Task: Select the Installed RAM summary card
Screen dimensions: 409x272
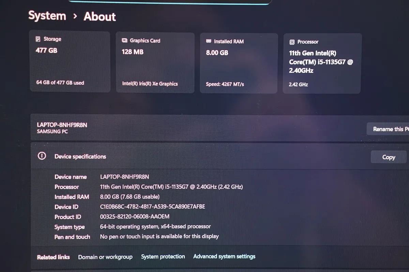Action: 238,63
